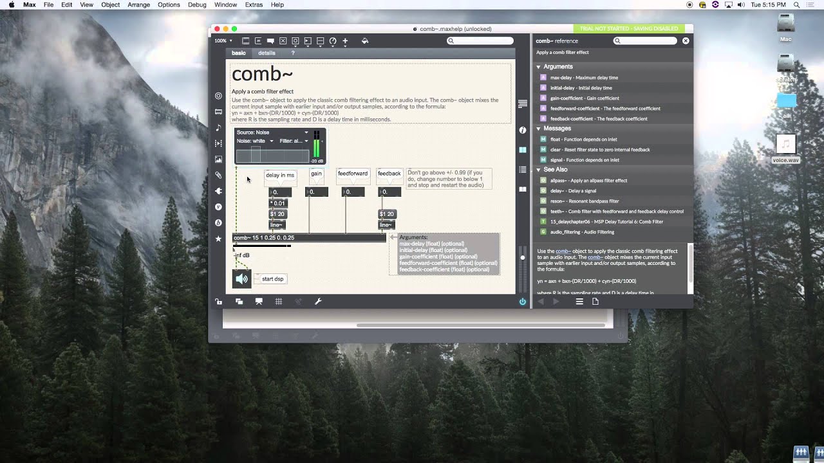Click the delay in ms number box
This screenshot has width=824, height=463.
(280, 192)
